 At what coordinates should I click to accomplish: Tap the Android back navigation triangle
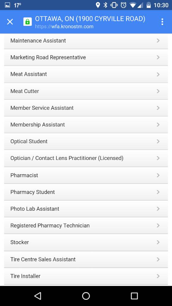[x=38, y=296]
